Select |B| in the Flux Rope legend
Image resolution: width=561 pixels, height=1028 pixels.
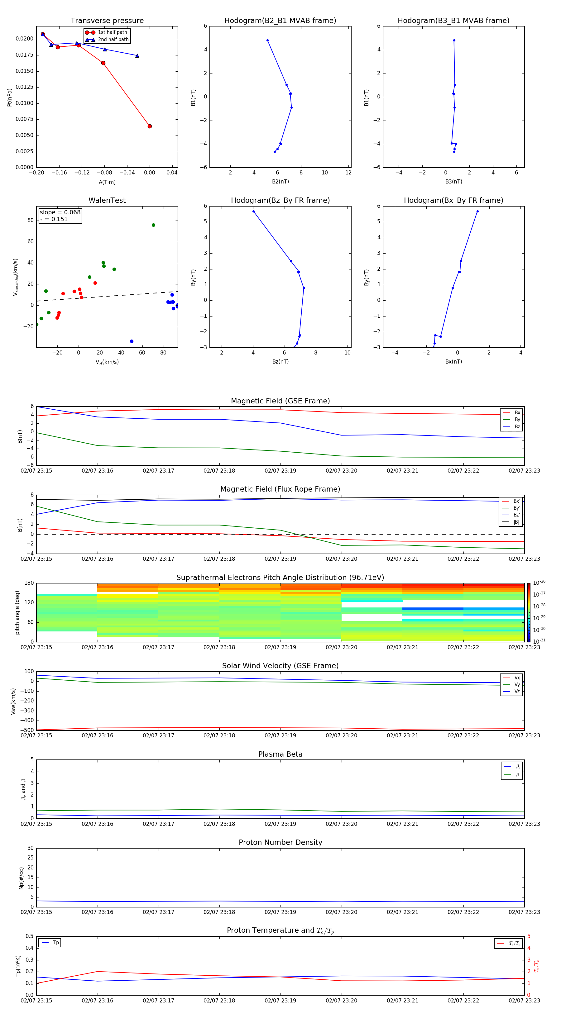click(x=511, y=522)
